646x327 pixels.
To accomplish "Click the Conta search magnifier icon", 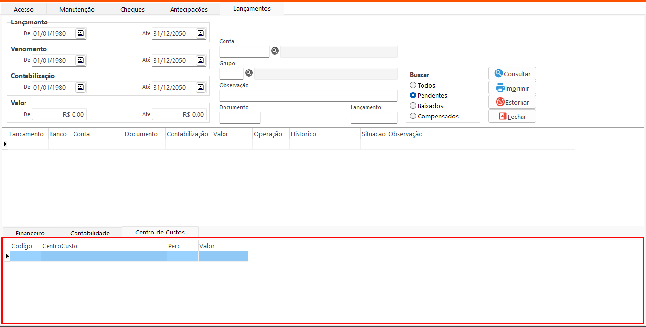I will coord(275,51).
